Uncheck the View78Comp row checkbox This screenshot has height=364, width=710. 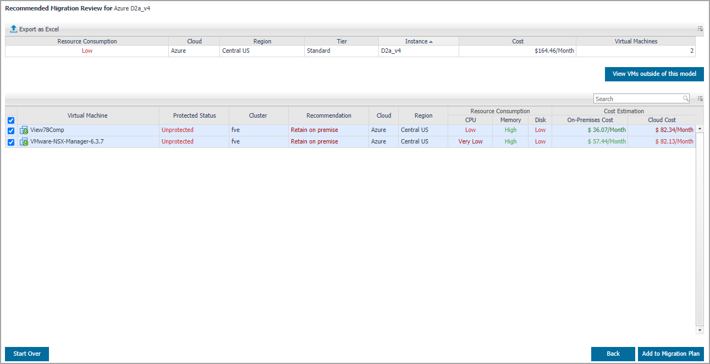pos(11,131)
